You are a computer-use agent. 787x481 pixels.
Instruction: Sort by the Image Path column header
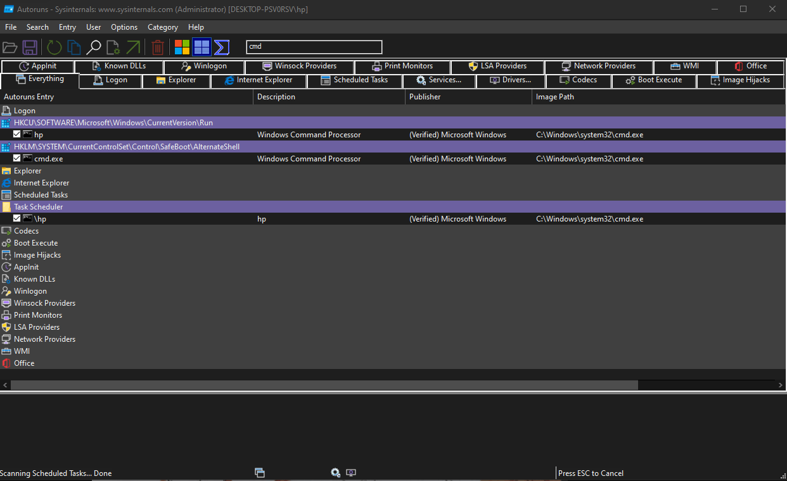coord(659,97)
